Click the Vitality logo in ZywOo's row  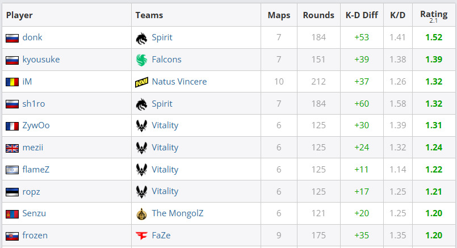[141, 125]
